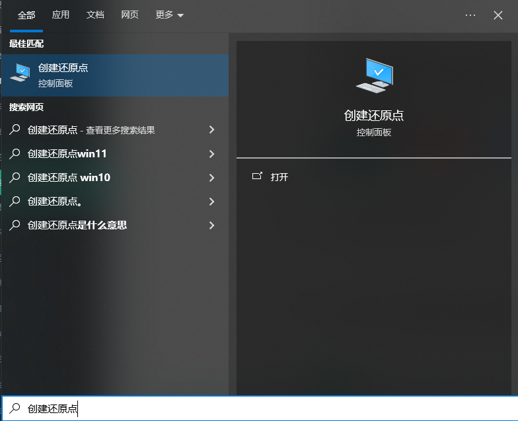Click 控制面板 subtitle in preview pane
Viewport: 518px width, 421px height.
point(374,132)
